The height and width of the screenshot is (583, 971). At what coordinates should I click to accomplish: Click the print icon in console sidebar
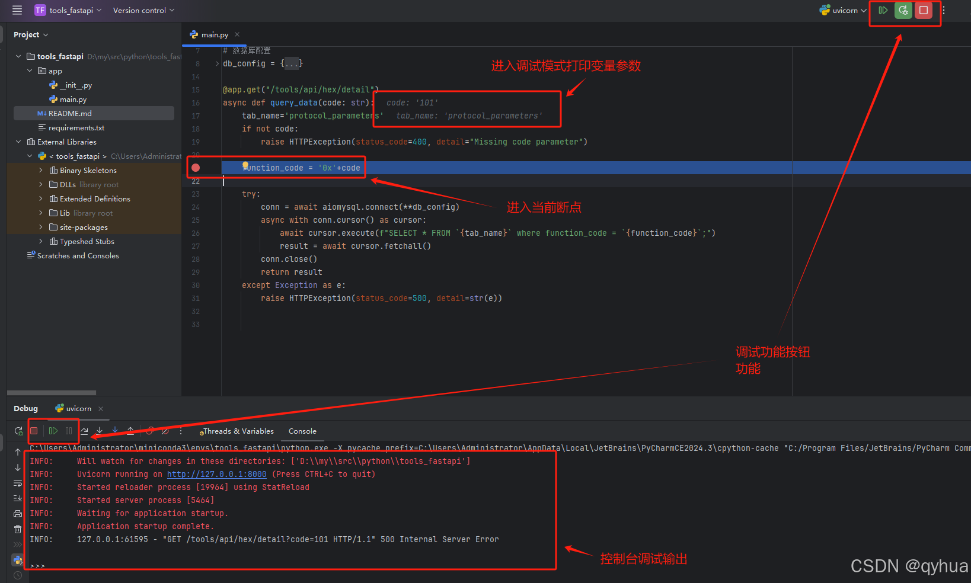(18, 513)
